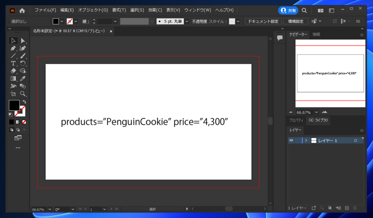The width and height of the screenshot is (373, 218).
Task: Make or release clipping mask
Action: [330, 208]
